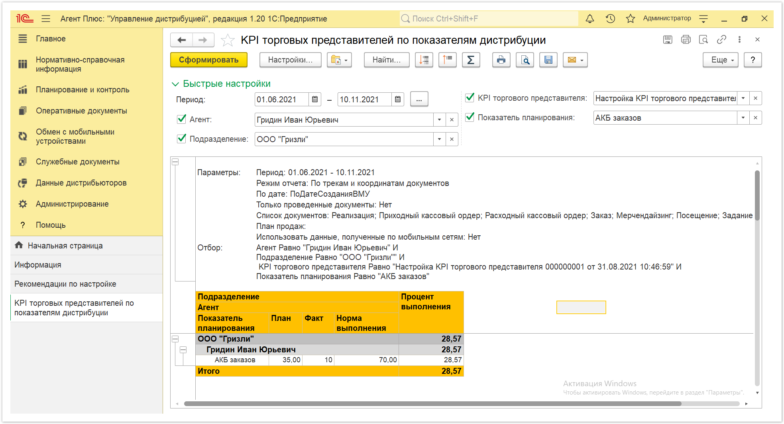Open Показатель планирования dropdown arrow
784x424 pixels.
pyautogui.click(x=743, y=118)
